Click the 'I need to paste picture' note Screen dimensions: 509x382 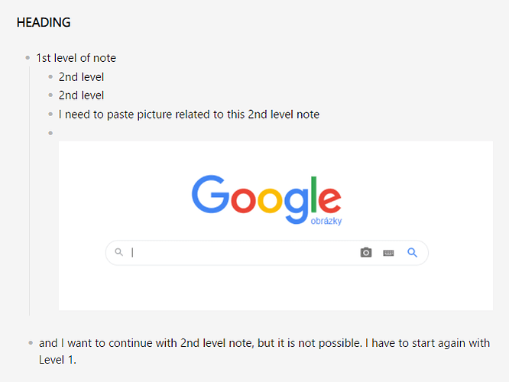click(x=189, y=115)
